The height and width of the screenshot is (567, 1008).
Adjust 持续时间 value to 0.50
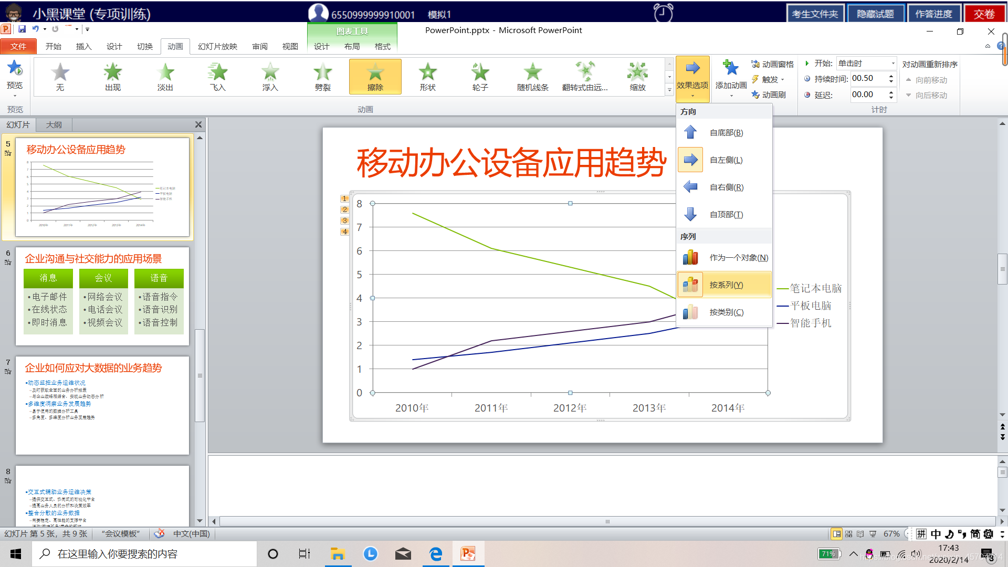coord(866,78)
